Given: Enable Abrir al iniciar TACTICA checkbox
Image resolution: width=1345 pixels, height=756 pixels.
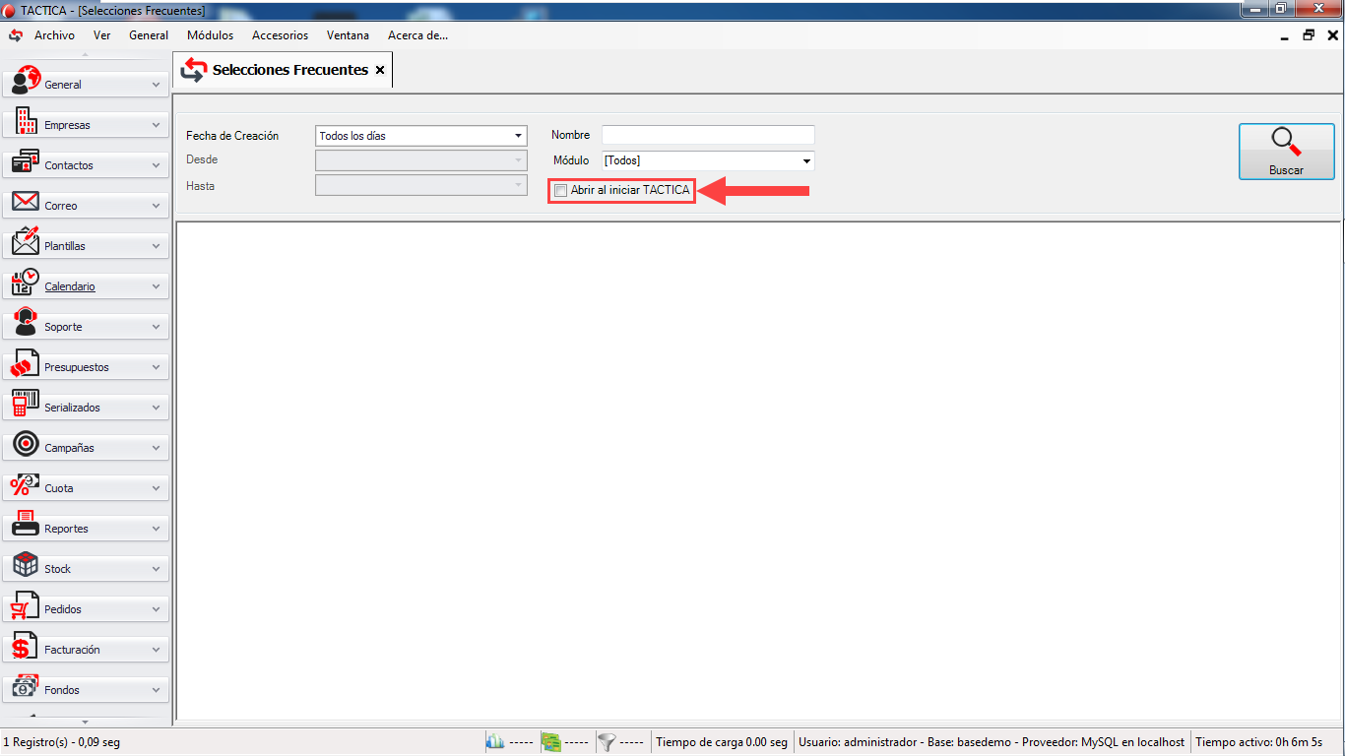Looking at the screenshot, I should 560,190.
